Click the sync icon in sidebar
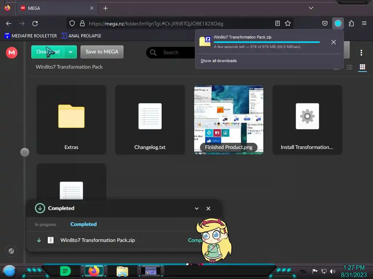 pos(11,251)
